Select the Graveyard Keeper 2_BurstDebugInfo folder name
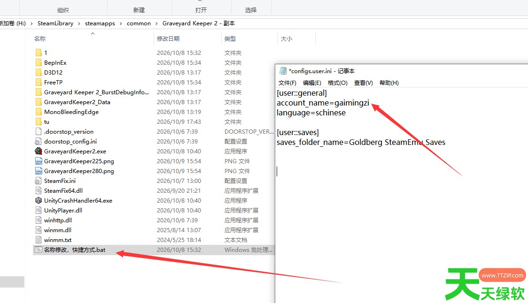The width and height of the screenshot is (528, 303). [96, 92]
